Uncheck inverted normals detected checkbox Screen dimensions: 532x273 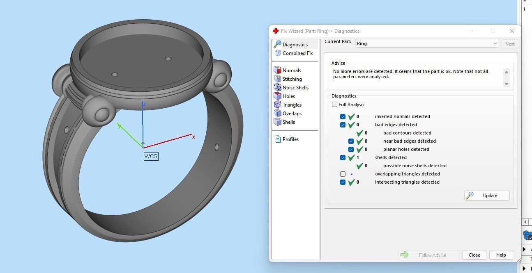click(x=343, y=116)
